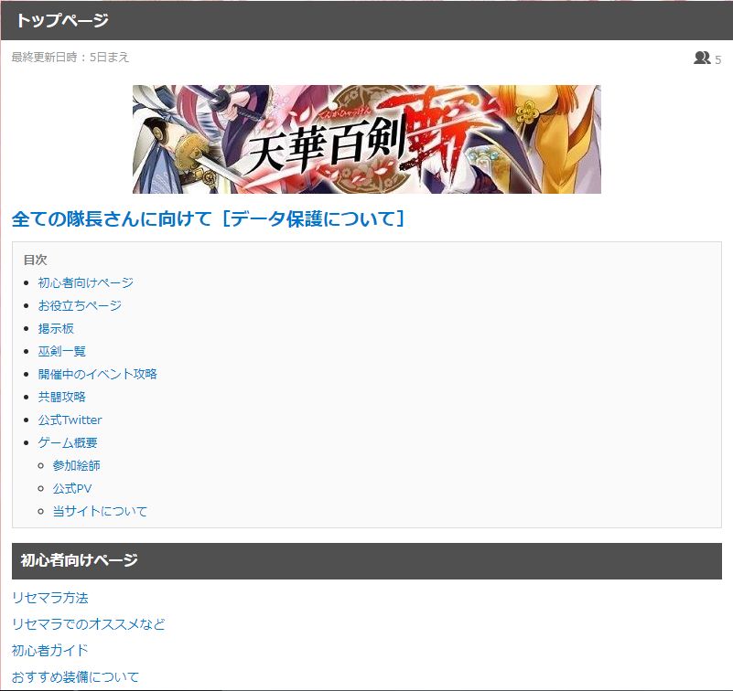The image size is (733, 691).
Task: Jump to 初心者向けページ in table of contents
Action: [x=85, y=282]
